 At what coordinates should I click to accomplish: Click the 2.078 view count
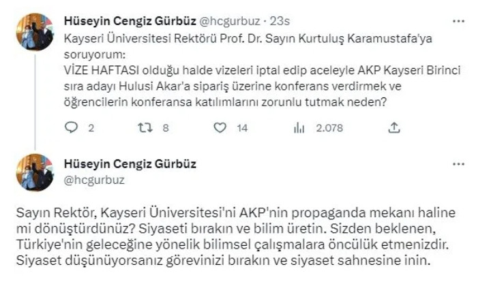coord(329,127)
